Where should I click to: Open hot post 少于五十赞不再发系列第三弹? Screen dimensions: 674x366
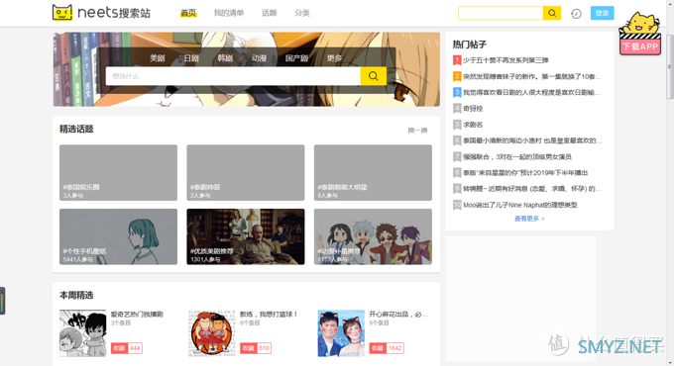click(505, 60)
